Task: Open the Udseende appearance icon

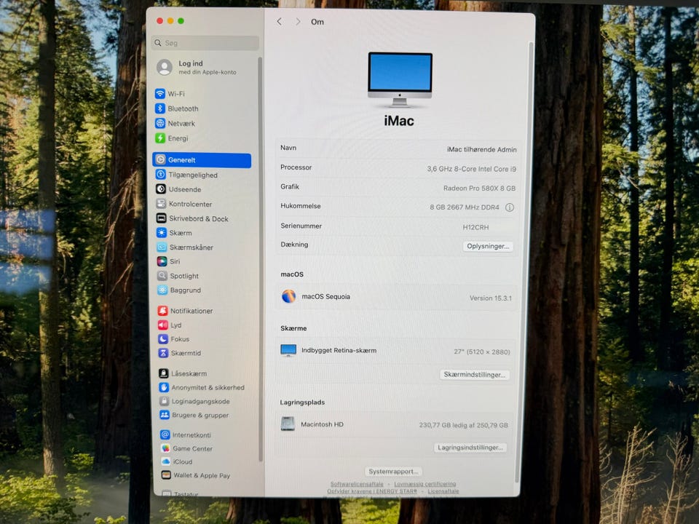Action: click(161, 189)
